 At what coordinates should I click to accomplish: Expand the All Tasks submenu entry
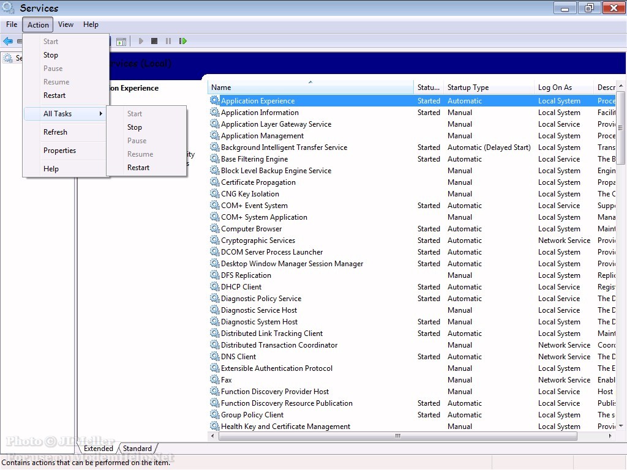click(x=65, y=113)
